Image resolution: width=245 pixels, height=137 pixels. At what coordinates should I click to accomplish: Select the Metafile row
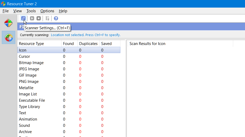tap(69, 88)
